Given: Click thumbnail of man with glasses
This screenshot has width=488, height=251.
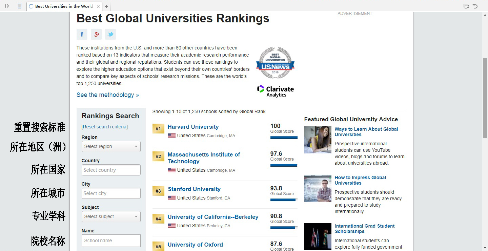Looking at the screenshot, I should click(318, 188).
